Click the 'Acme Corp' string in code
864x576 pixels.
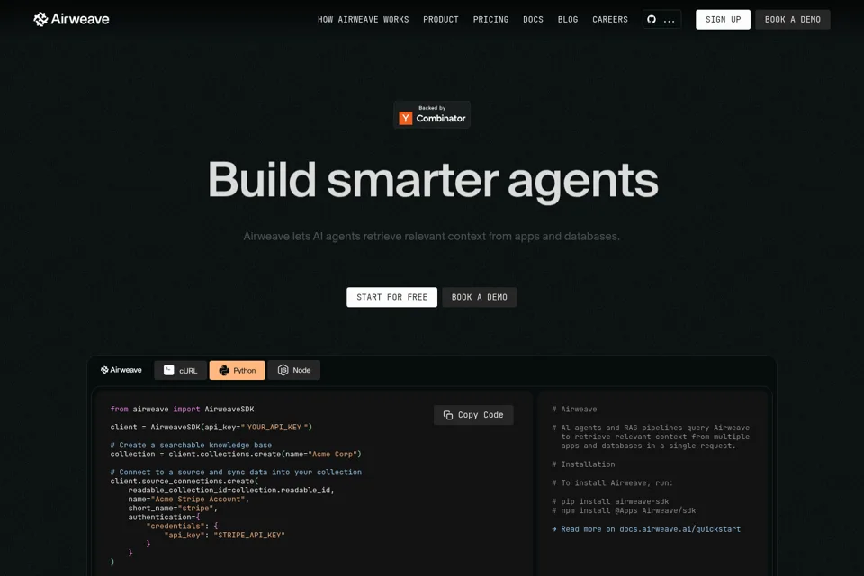point(332,454)
